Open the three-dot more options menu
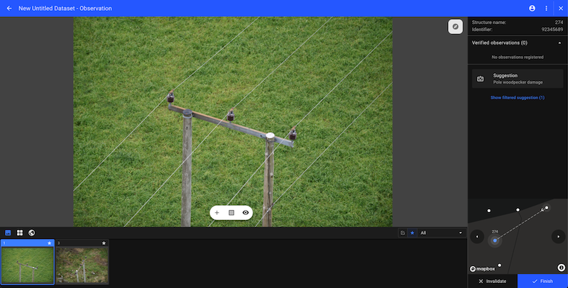 [546, 8]
